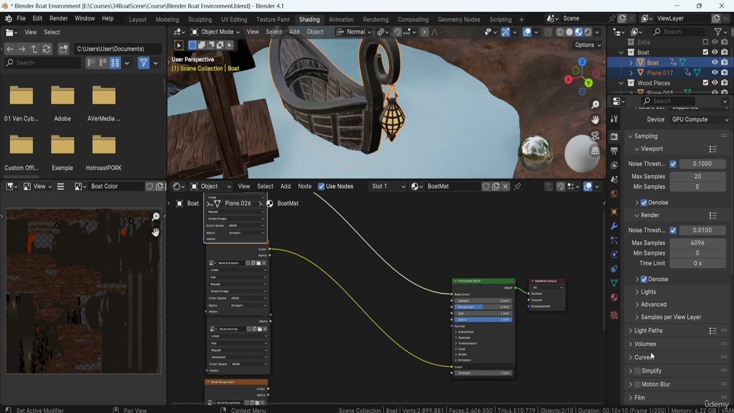The height and width of the screenshot is (413, 734).
Task: Select solid viewport shading mode
Action: 569,32
